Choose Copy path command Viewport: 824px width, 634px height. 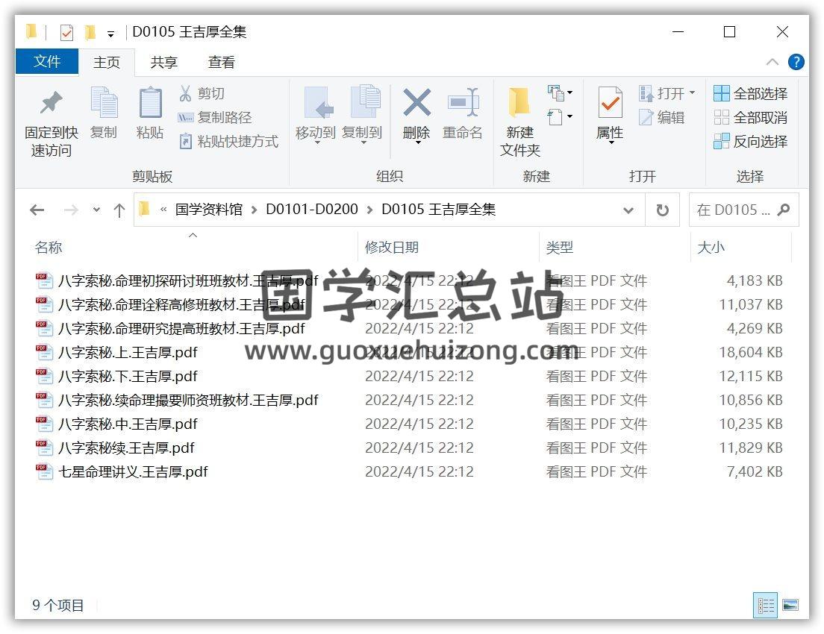[215, 117]
